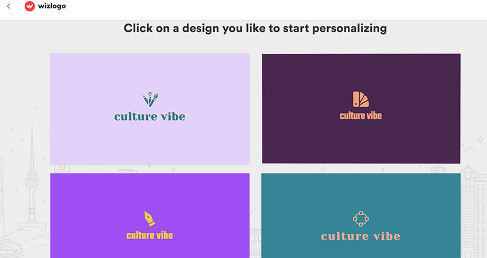Select the lavender background logo design card
The width and height of the screenshot is (487, 258).
tap(150, 108)
